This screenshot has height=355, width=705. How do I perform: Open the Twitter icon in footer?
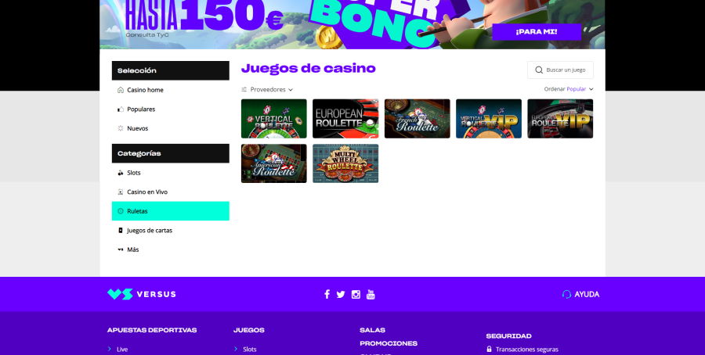pos(341,295)
